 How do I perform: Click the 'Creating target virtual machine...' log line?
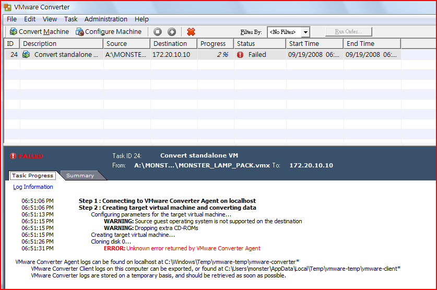(x=133, y=235)
